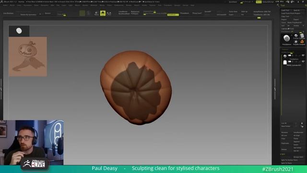Viewport: 307px width, 173px height.
Task: Open the Brush menu
Action: [12, 5]
